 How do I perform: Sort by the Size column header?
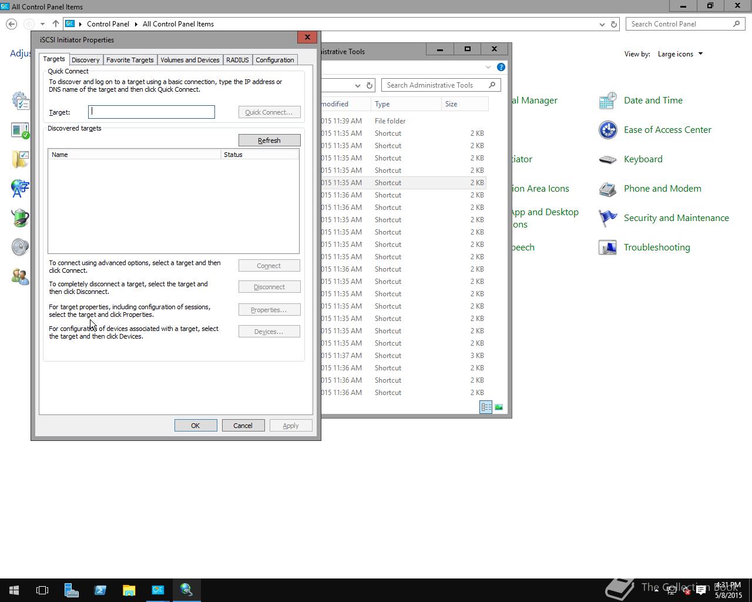465,104
